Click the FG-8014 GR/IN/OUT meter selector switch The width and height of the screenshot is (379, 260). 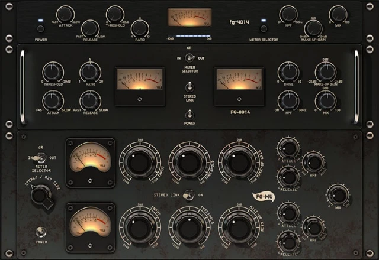[x=189, y=58]
